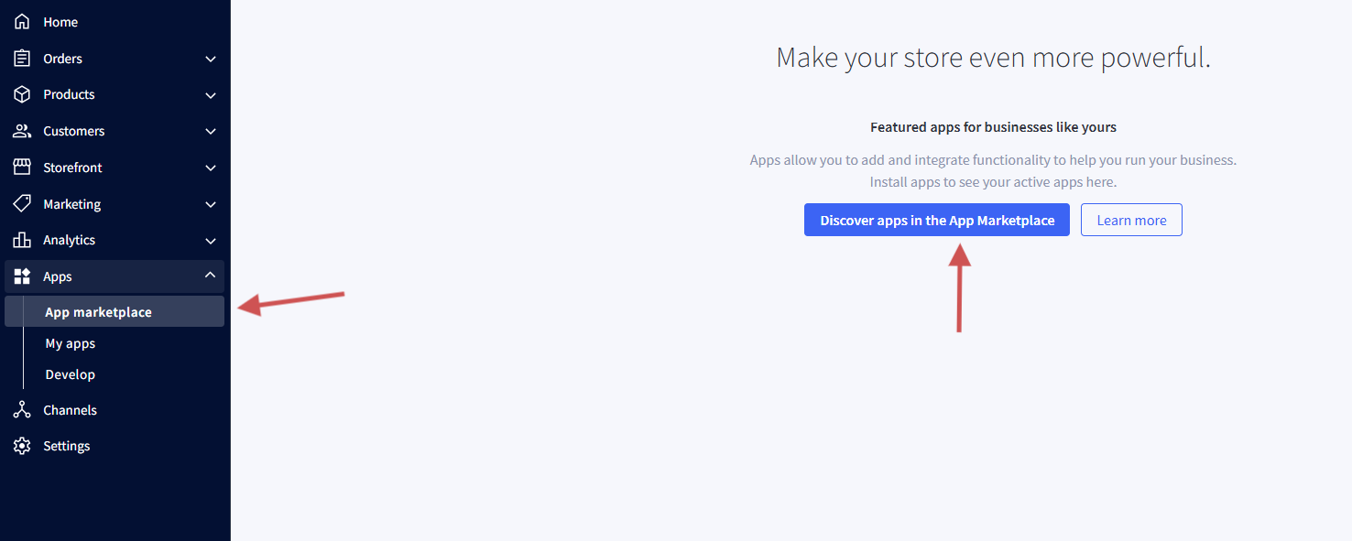This screenshot has height=541, width=1352.
Task: Click the Customers people icon
Action: pos(22,131)
